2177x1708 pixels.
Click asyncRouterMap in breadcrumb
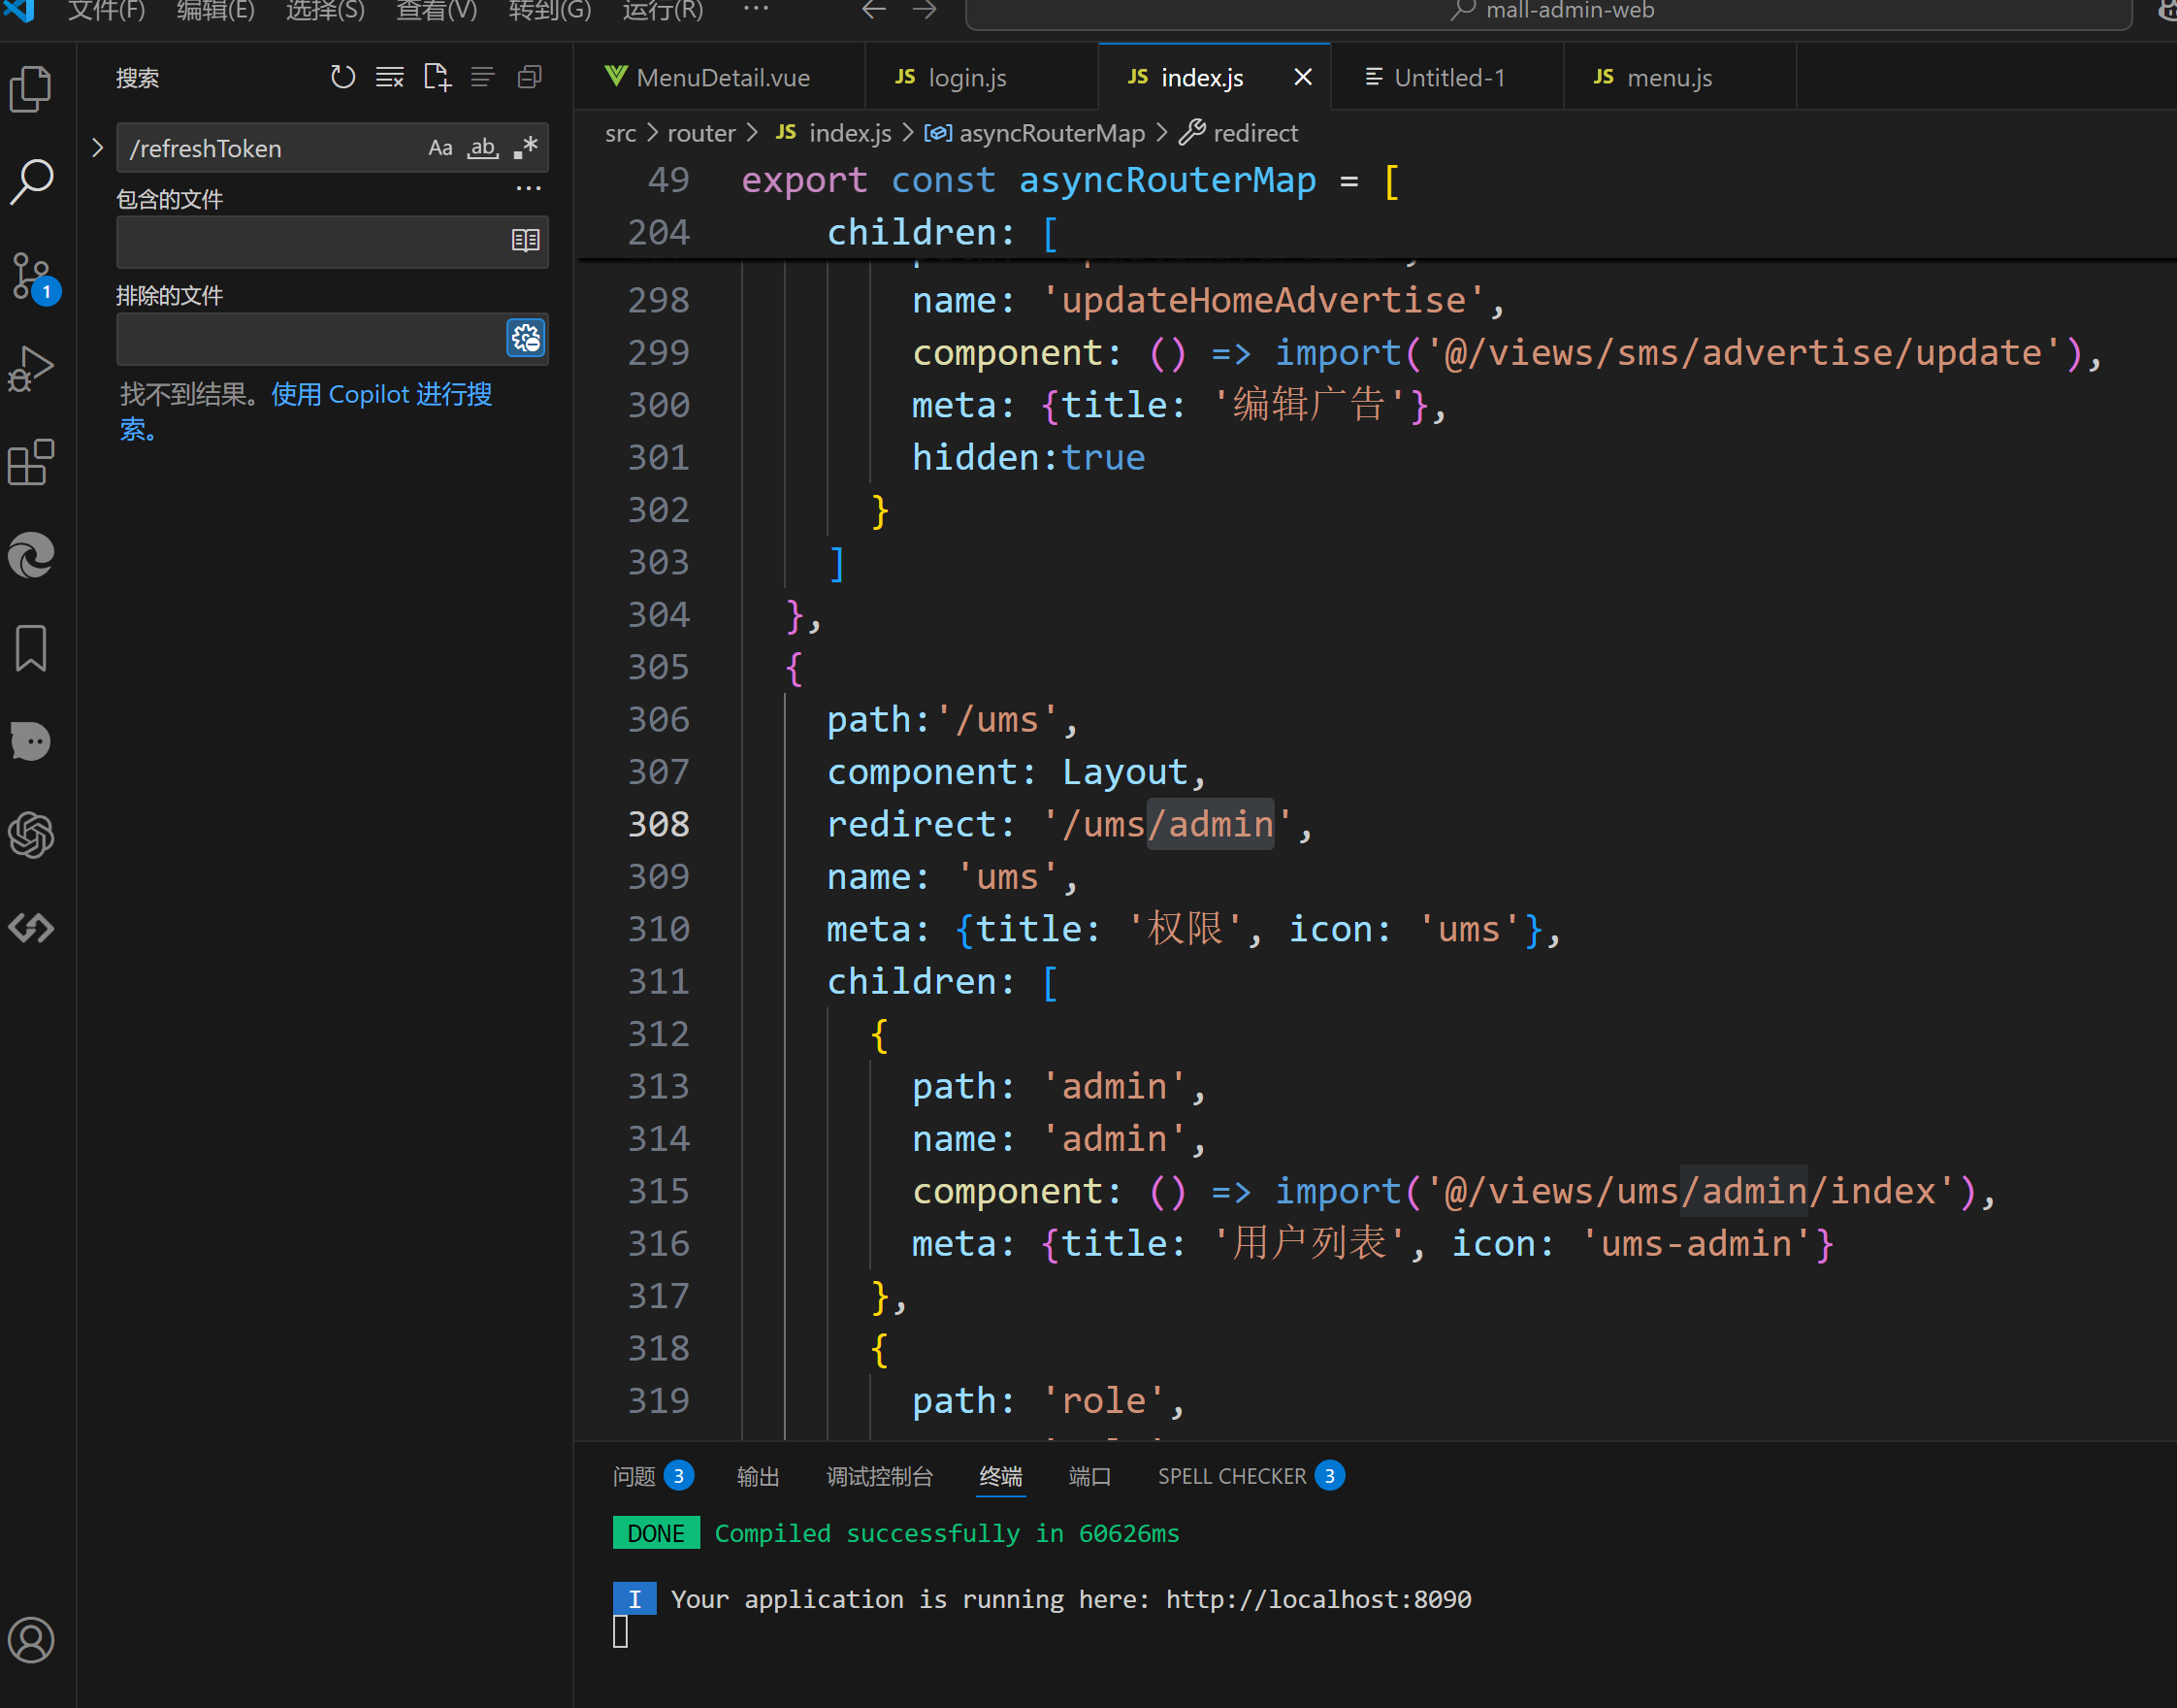tap(1051, 133)
